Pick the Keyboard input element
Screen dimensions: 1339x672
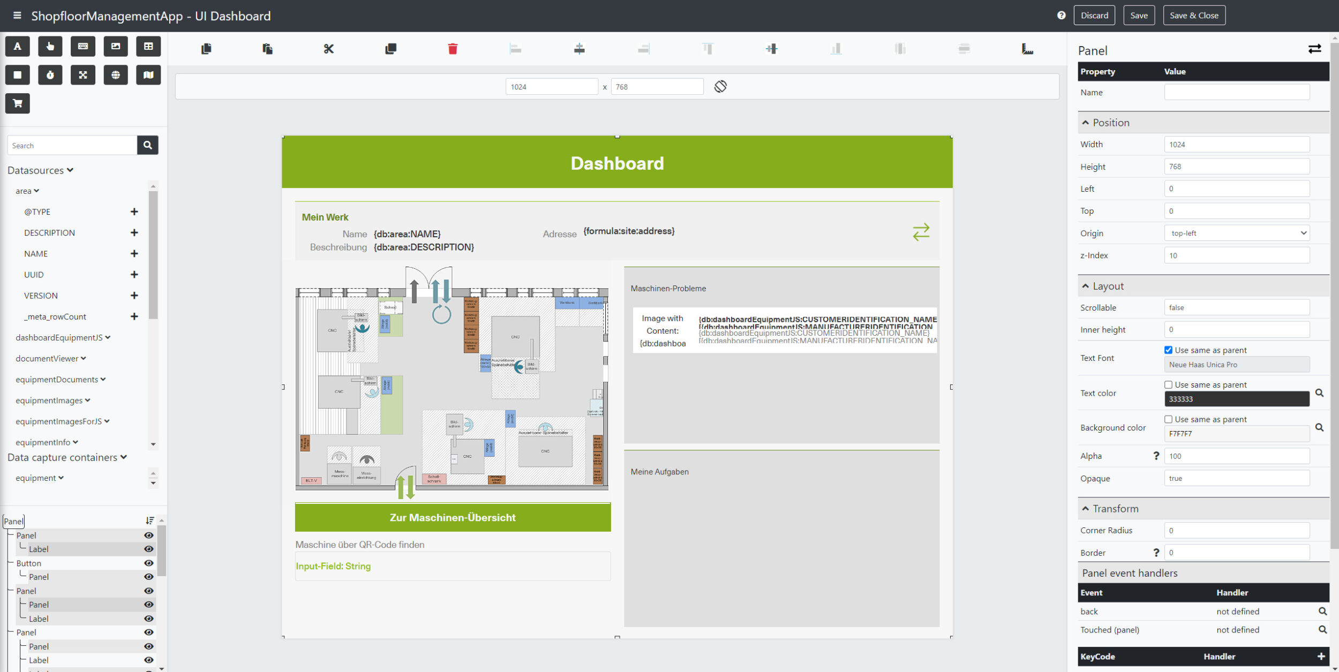pyautogui.click(x=82, y=46)
